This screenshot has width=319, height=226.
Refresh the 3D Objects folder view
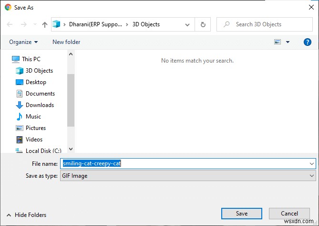tap(203, 24)
